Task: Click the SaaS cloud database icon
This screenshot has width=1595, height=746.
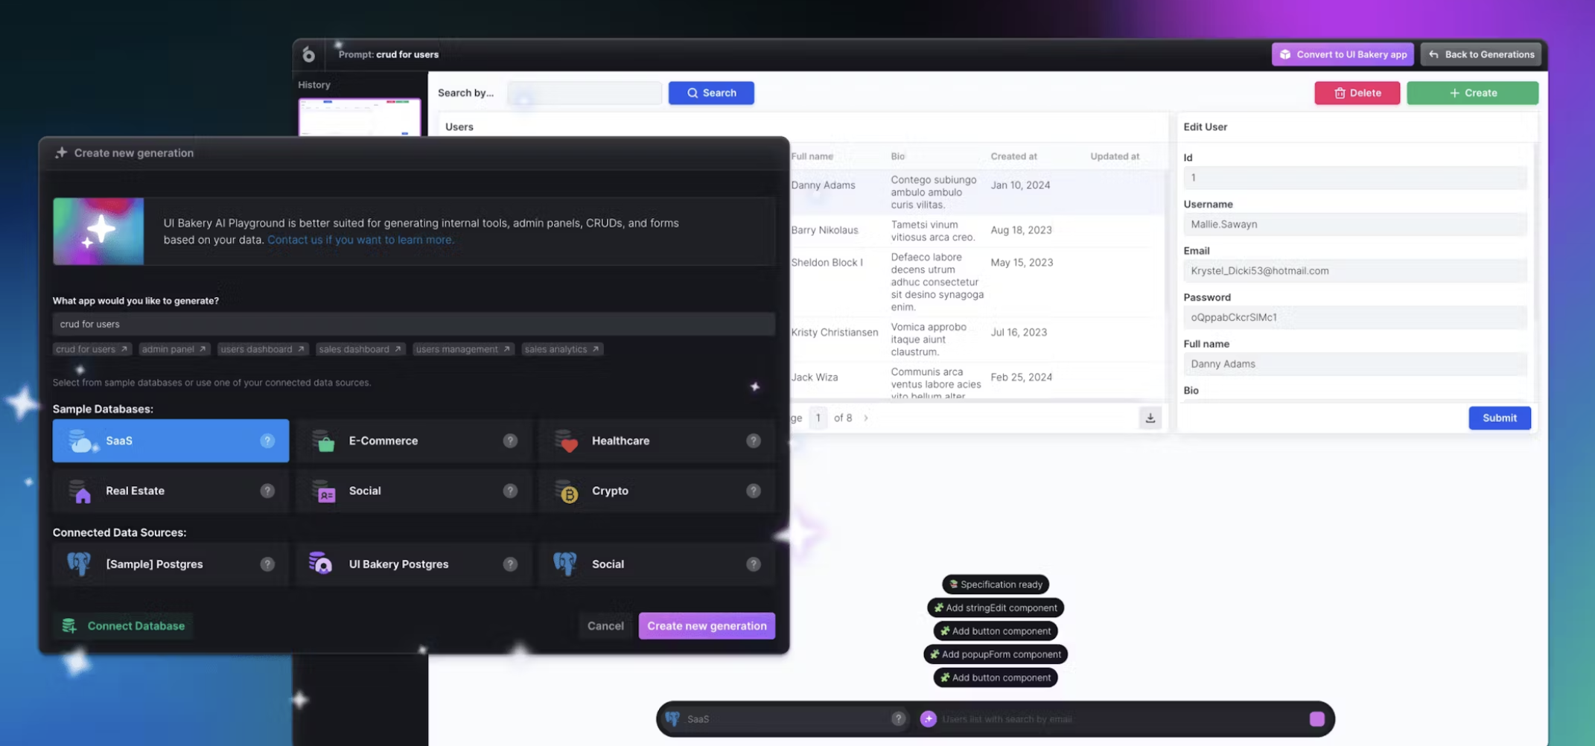Action: pos(82,441)
